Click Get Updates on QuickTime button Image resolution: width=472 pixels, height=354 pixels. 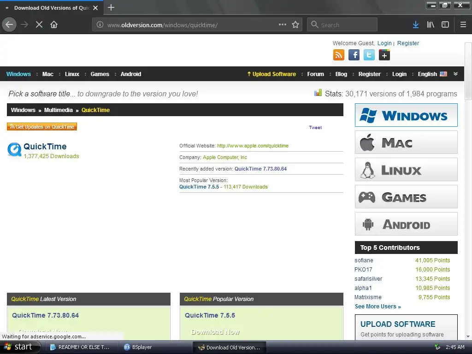point(42,127)
